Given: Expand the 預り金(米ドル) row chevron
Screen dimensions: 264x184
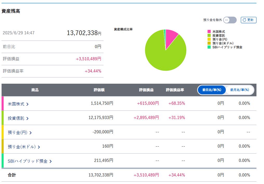Looking at the screenshot, I should point(39,147).
